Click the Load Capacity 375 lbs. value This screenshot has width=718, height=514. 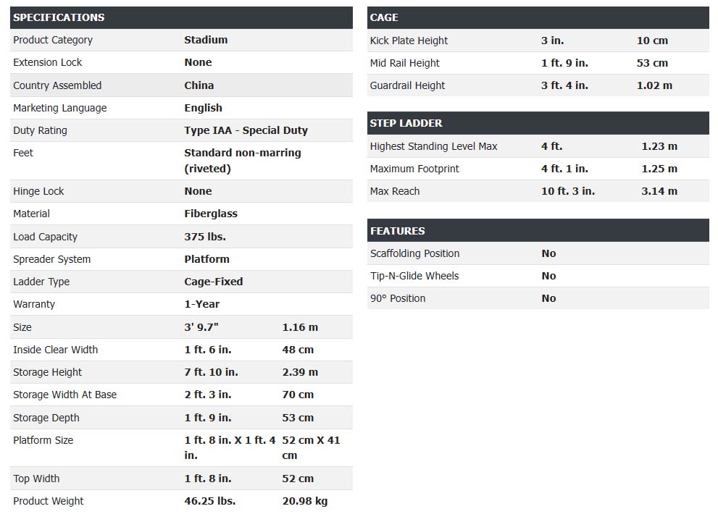tap(205, 237)
